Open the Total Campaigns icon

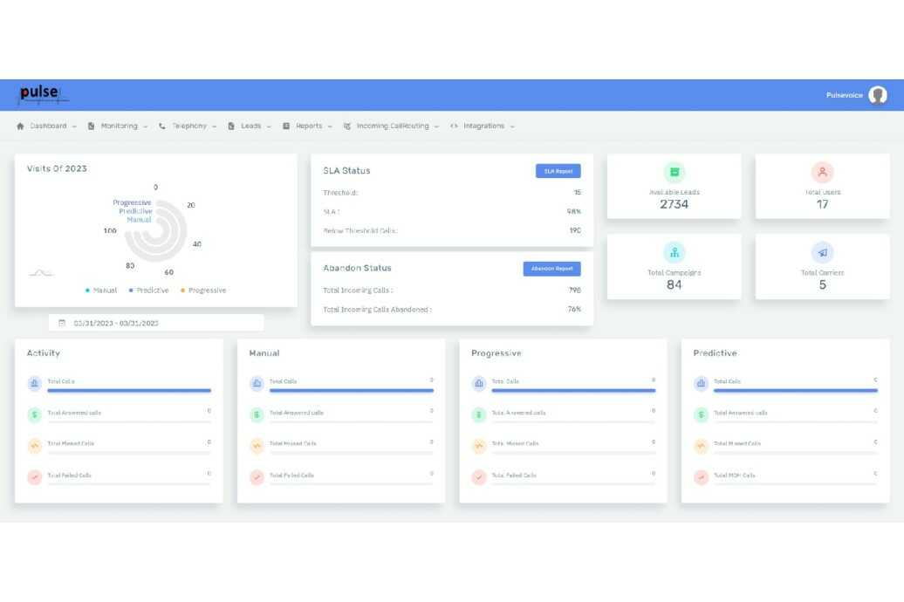click(674, 253)
